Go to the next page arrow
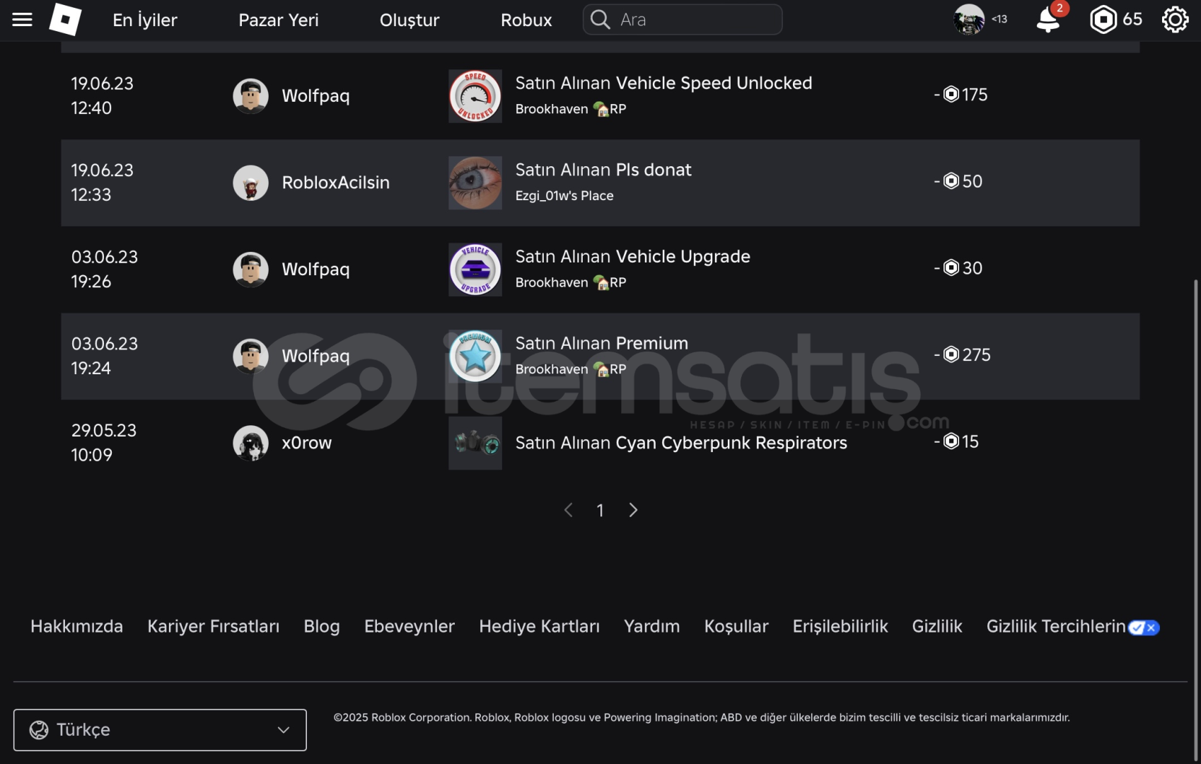The image size is (1201, 764). [x=633, y=510]
